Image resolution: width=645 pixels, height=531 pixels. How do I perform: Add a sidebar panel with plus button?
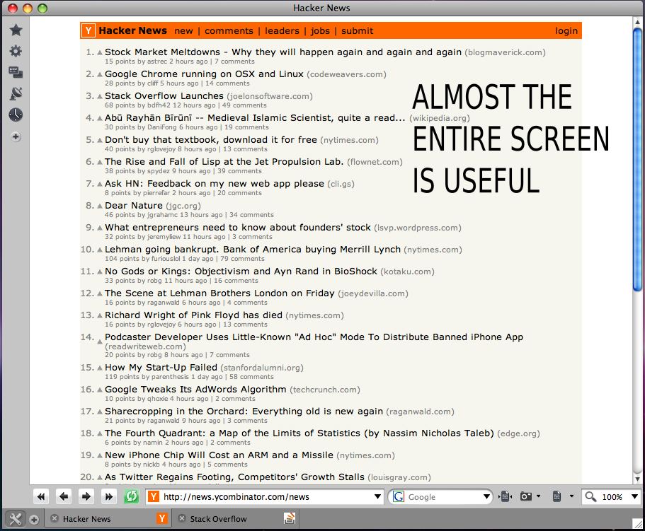[16, 136]
